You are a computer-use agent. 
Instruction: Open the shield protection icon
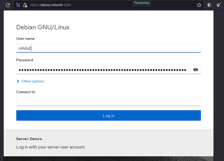(209, 5)
